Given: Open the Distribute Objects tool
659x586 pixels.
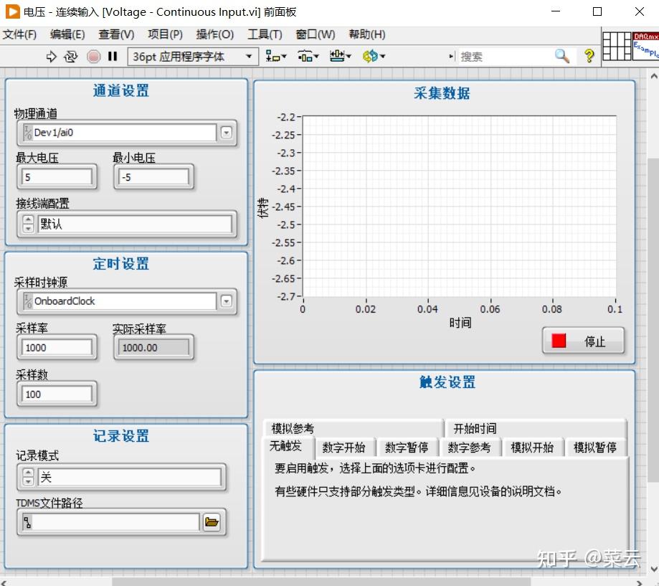Looking at the screenshot, I should [308, 56].
